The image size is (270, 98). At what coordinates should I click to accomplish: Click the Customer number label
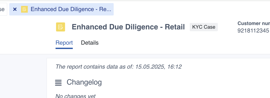point(254,23)
